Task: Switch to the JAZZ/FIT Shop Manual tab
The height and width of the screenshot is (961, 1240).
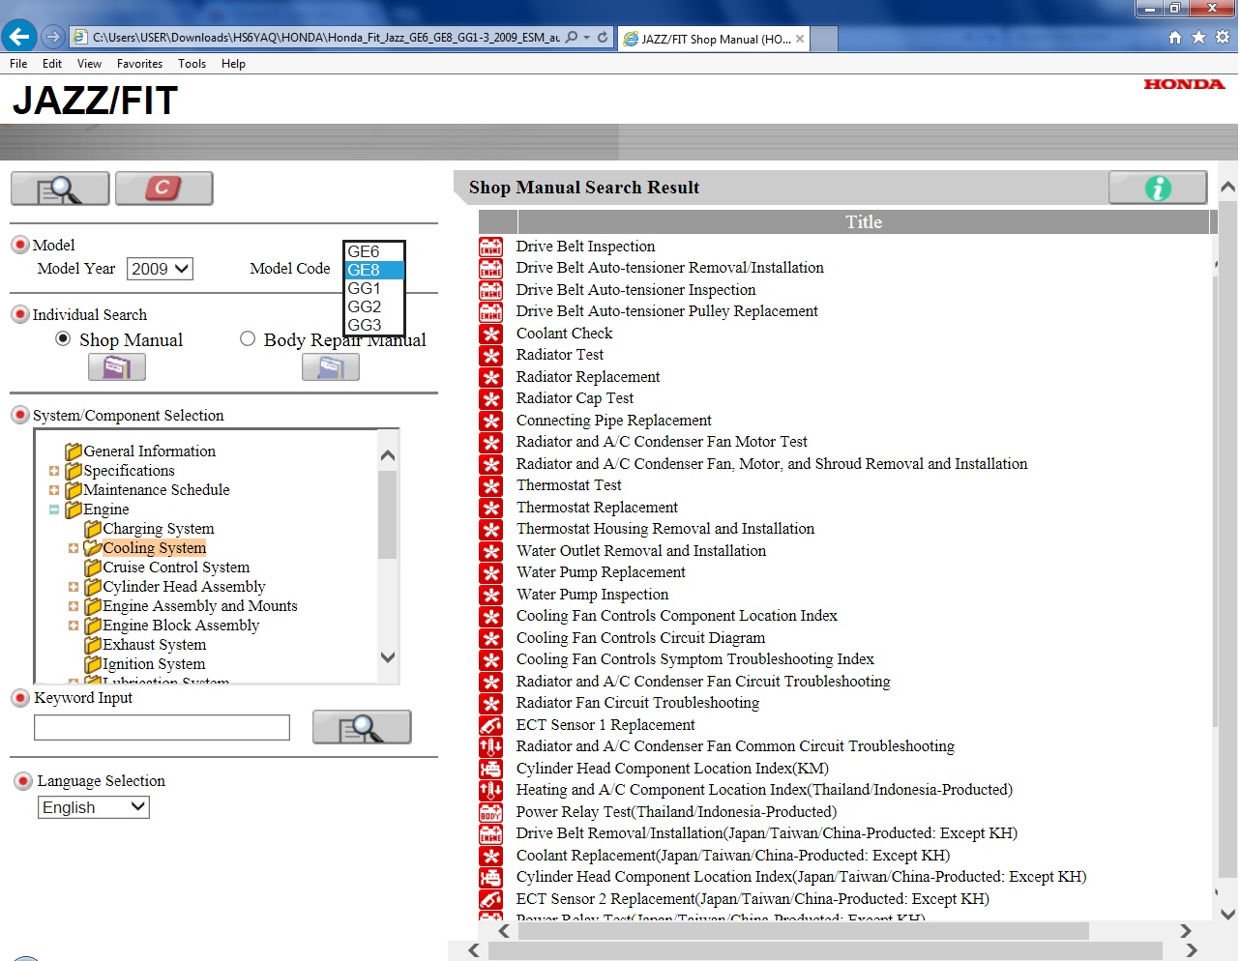Action: coord(714,39)
